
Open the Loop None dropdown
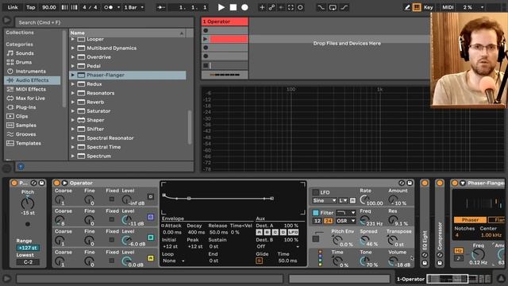pyautogui.click(x=174, y=261)
